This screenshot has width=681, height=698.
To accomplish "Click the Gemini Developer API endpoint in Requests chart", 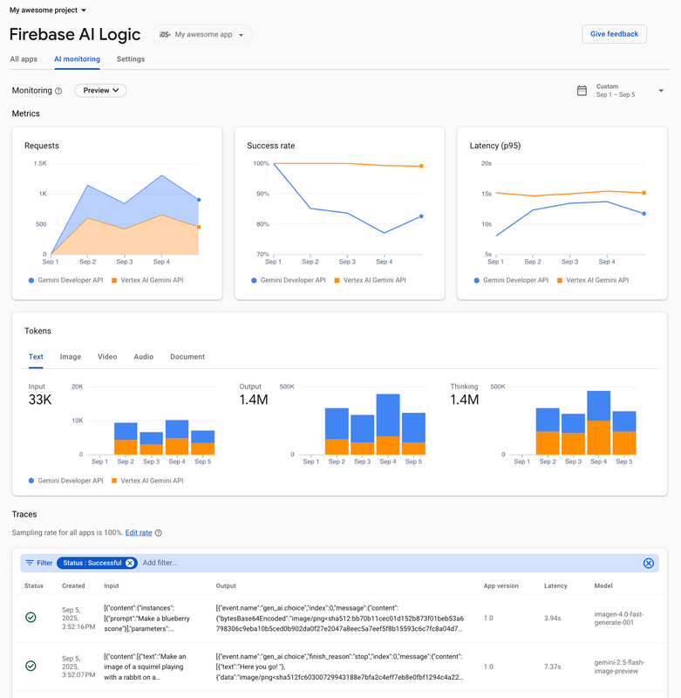I will click(x=199, y=200).
